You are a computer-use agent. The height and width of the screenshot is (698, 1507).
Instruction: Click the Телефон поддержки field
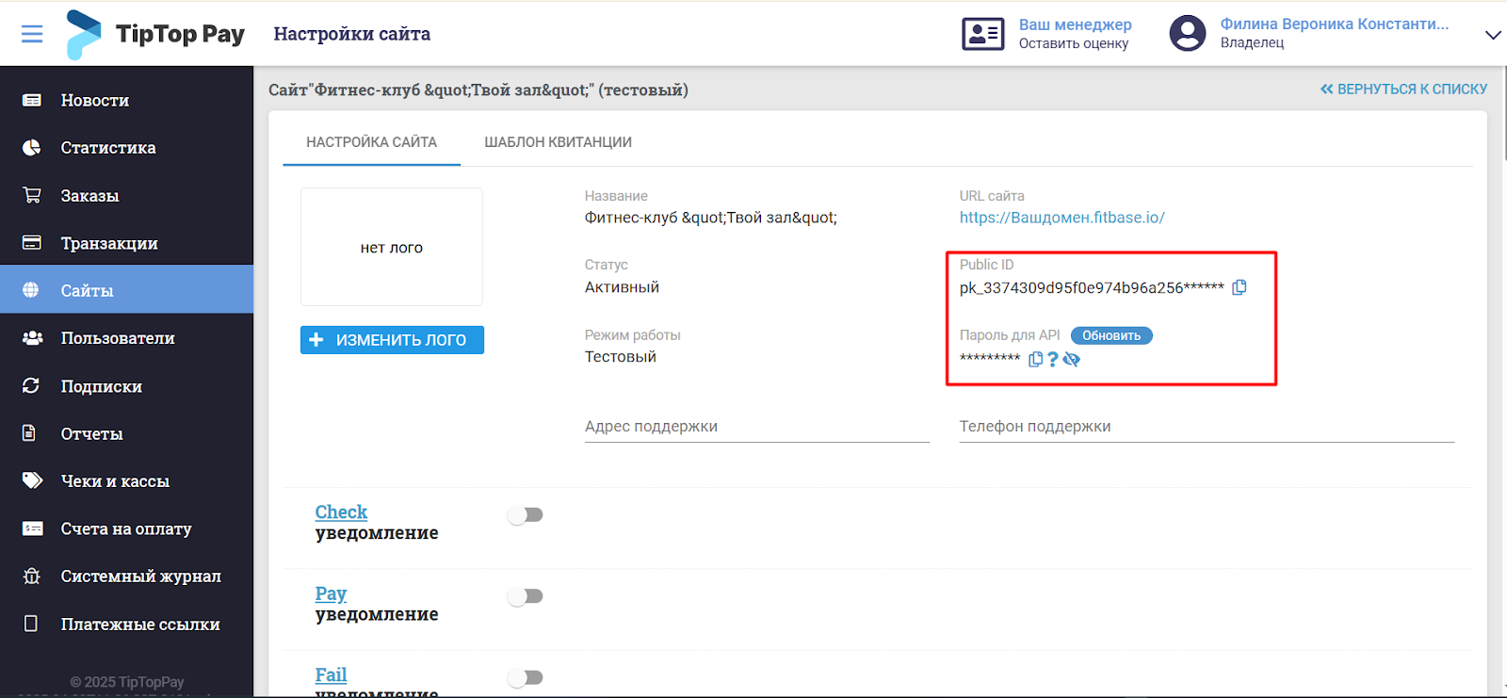pos(1207,427)
